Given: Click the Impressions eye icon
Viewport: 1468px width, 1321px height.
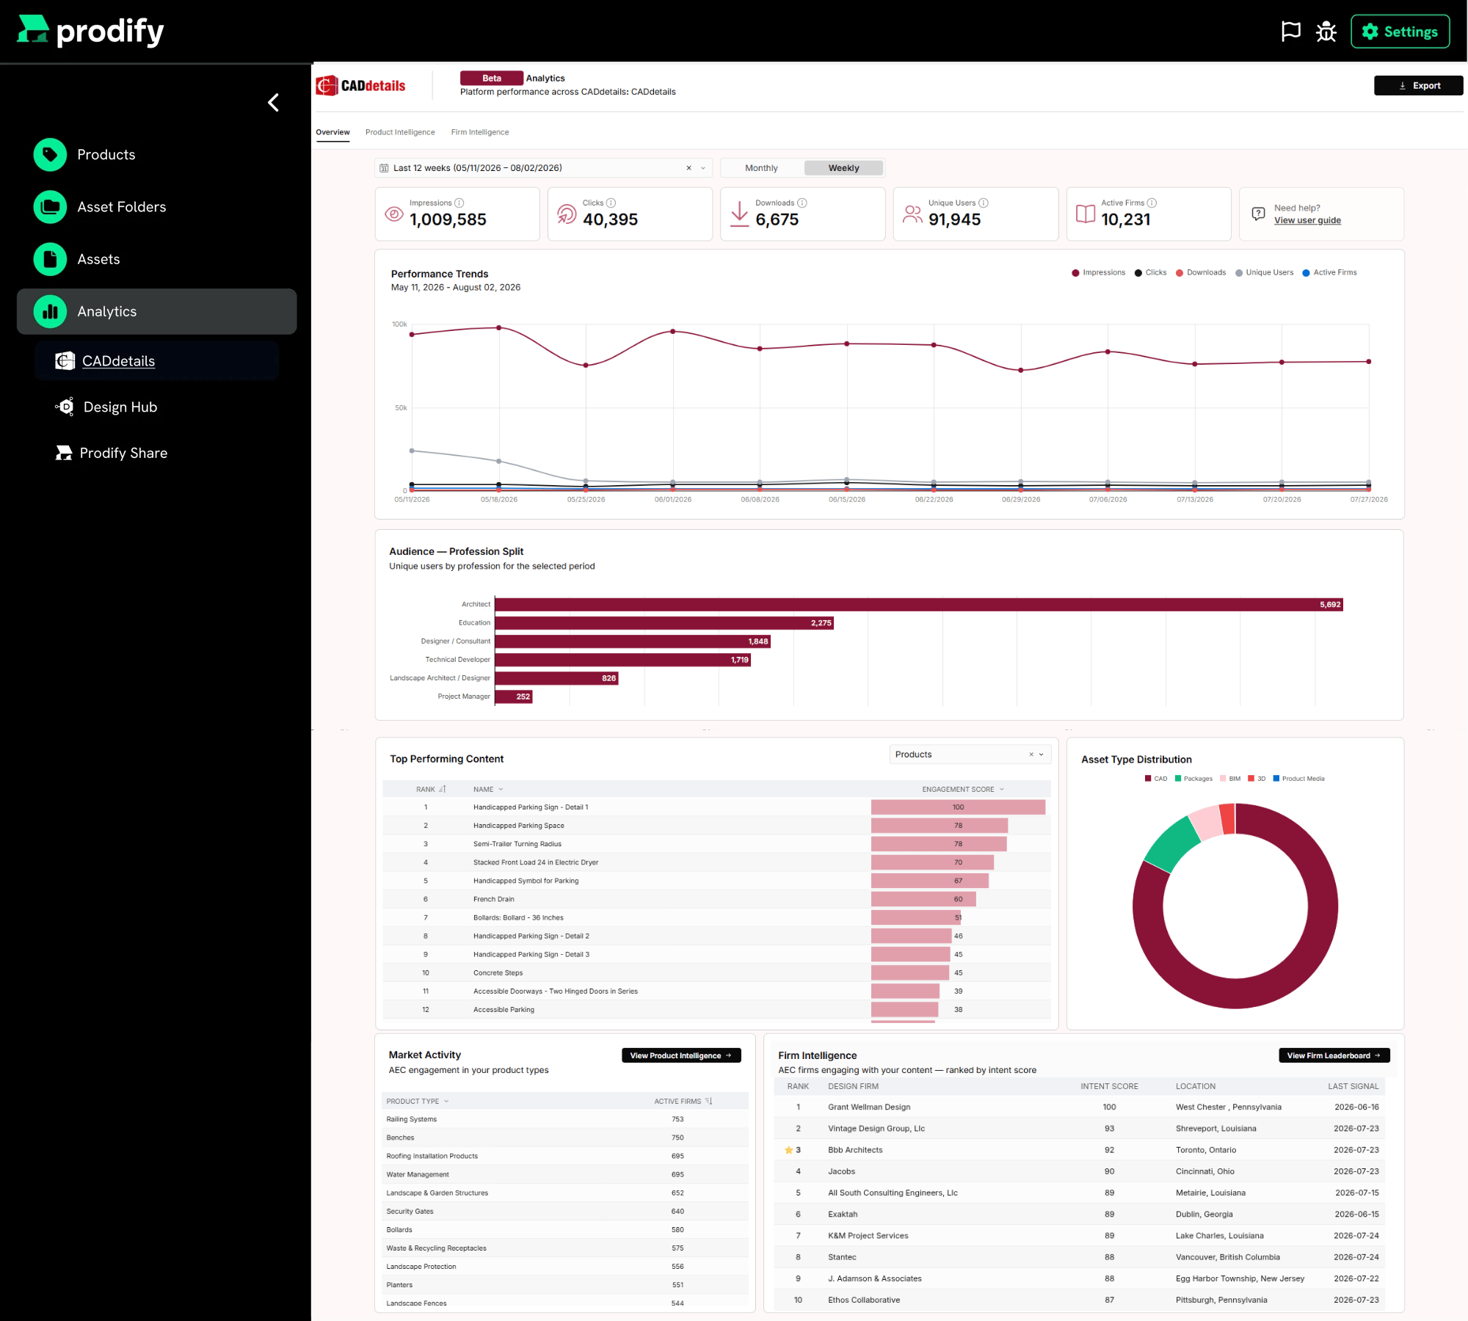Looking at the screenshot, I should coord(394,214).
